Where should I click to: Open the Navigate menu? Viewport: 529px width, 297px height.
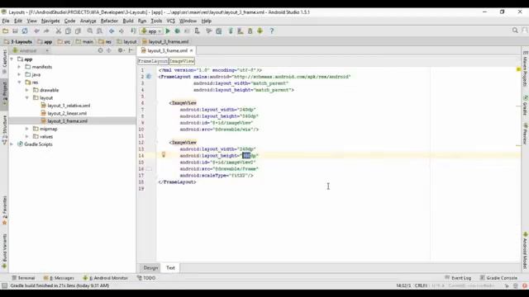point(50,21)
